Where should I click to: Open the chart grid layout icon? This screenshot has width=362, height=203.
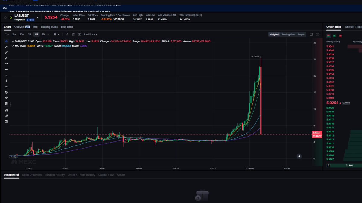coord(73,34)
